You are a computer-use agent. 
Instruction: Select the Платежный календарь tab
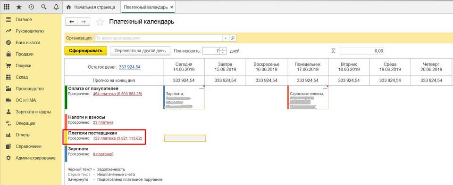point(146,7)
